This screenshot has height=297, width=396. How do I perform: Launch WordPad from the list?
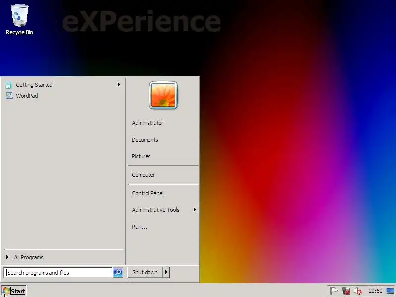click(27, 96)
